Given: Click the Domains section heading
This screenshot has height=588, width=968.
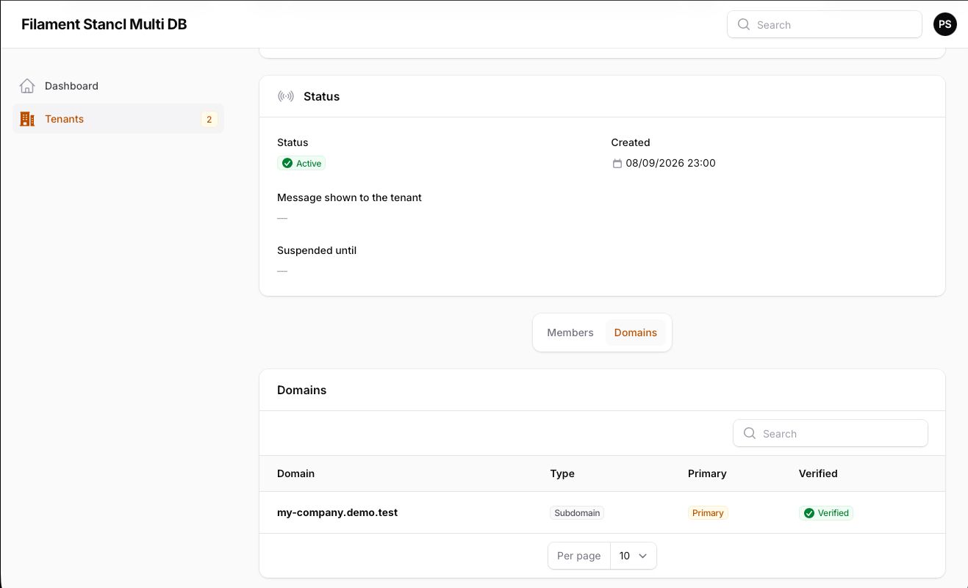Looking at the screenshot, I should pyautogui.click(x=301, y=390).
